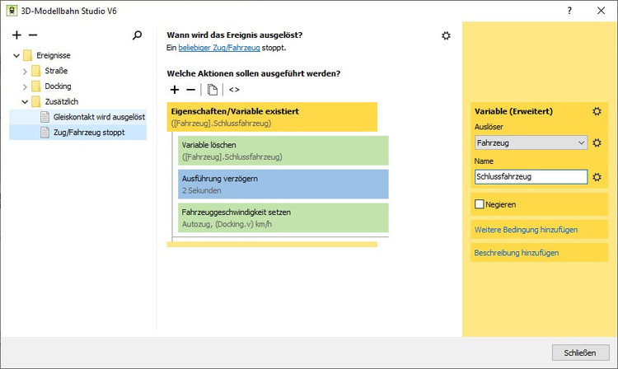Click in the Name field containing Schlussfahrzeug
Viewport: 618px width, 369px height.
point(530,176)
